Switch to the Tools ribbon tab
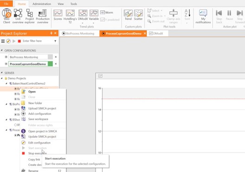Viewport: 245px width, 172px height. click(x=74, y=4)
